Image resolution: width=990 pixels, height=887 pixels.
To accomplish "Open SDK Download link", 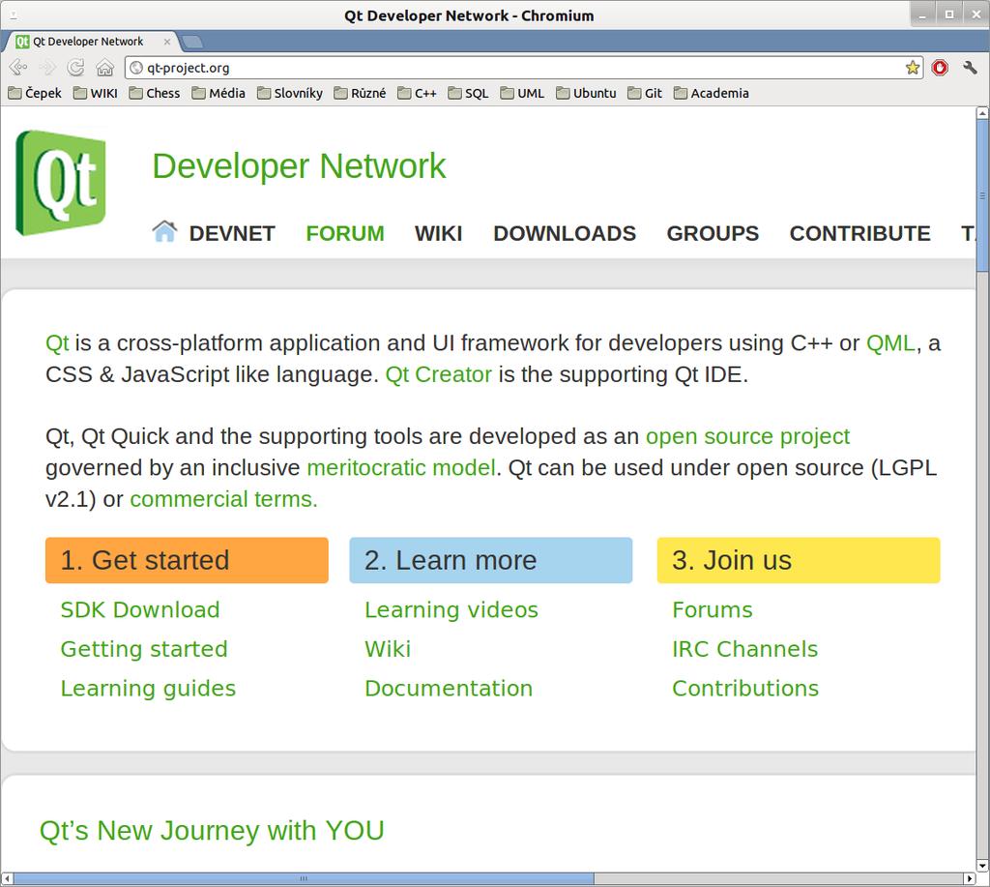I will [x=140, y=609].
